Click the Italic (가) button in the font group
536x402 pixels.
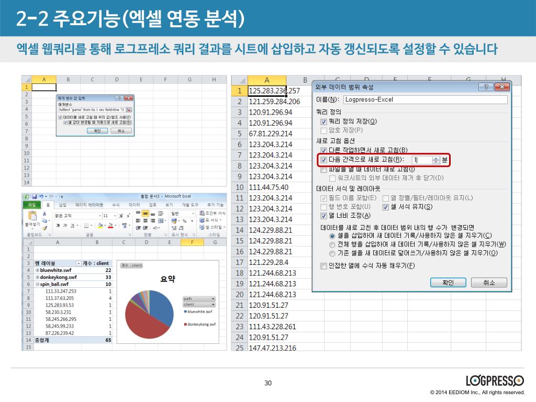[x=65, y=226]
